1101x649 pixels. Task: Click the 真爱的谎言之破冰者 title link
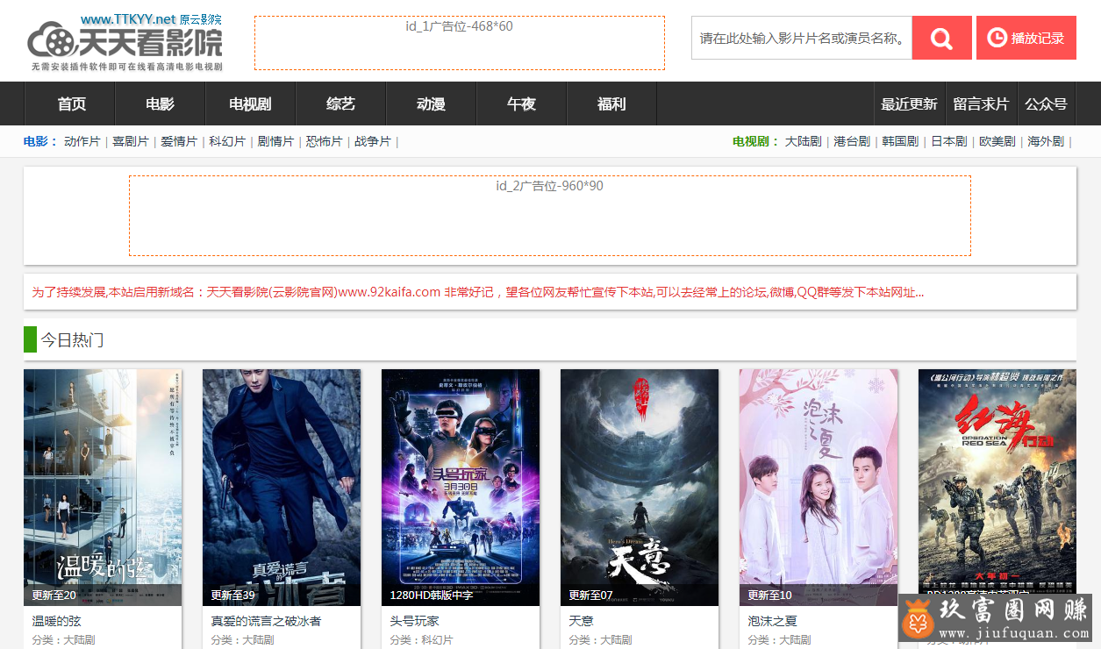[x=266, y=621]
